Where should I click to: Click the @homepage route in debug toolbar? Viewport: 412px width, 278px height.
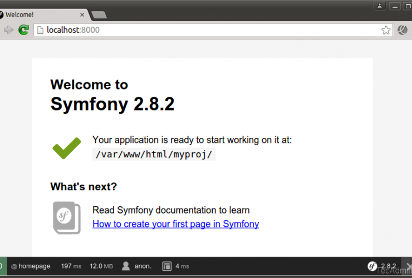tap(31, 266)
